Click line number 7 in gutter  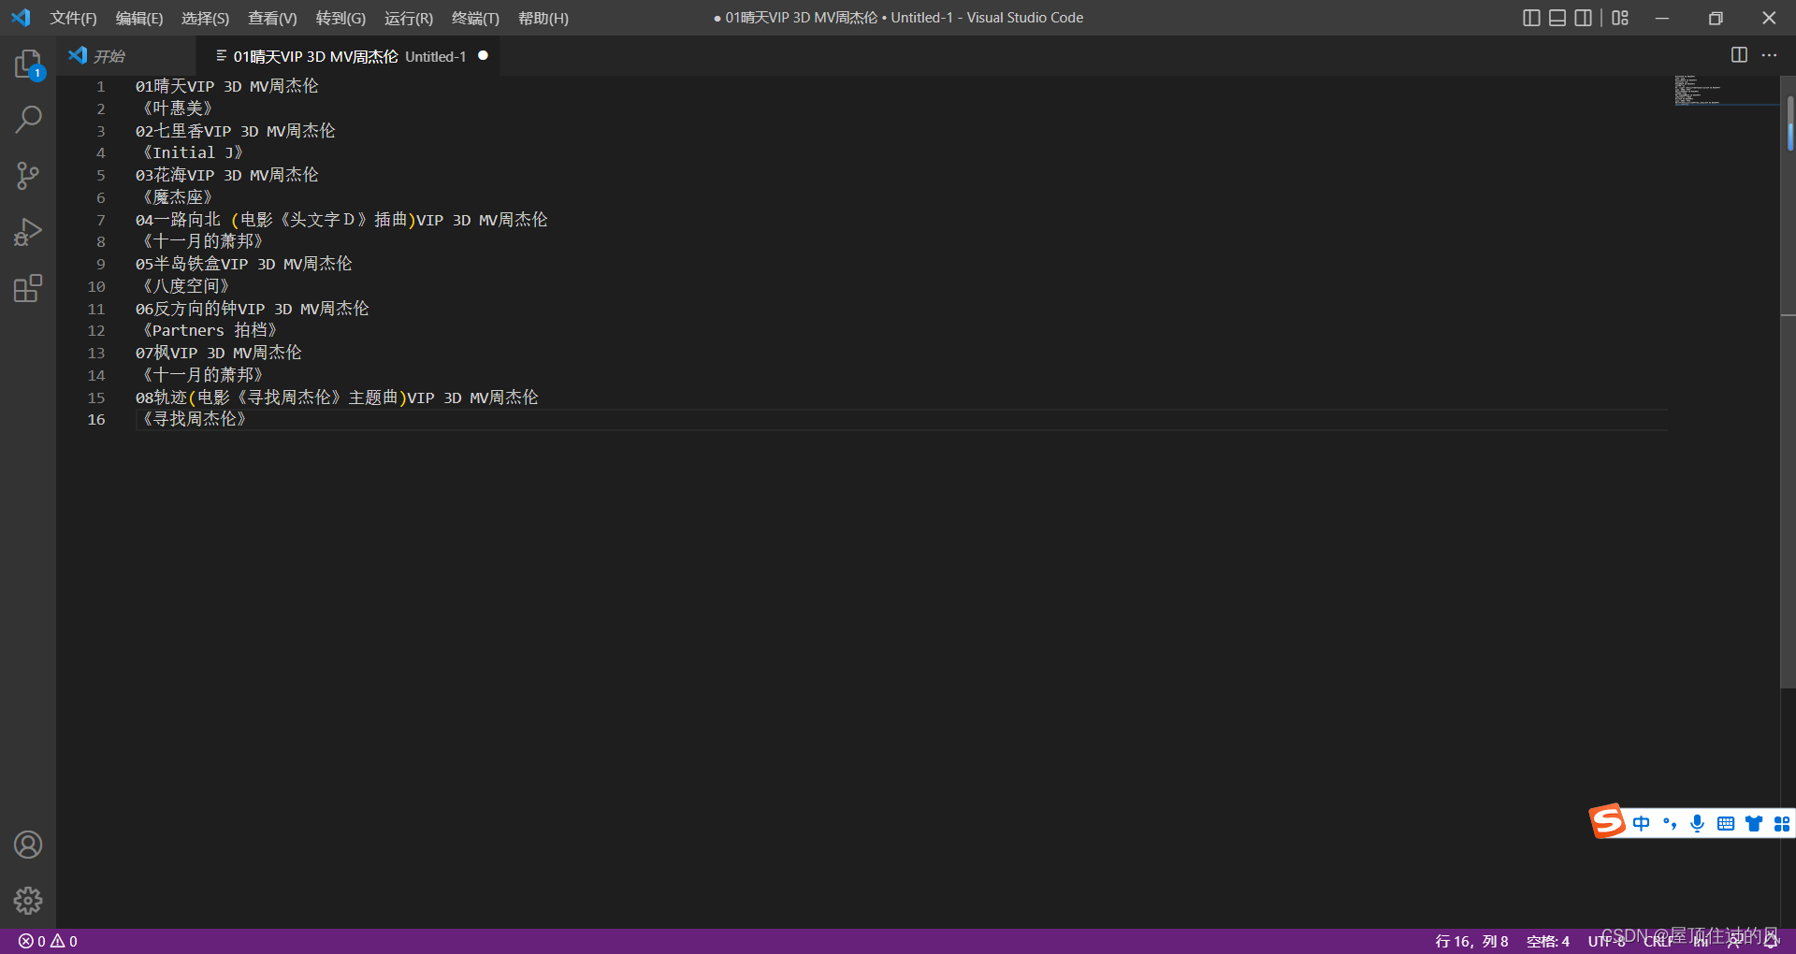[100, 220]
